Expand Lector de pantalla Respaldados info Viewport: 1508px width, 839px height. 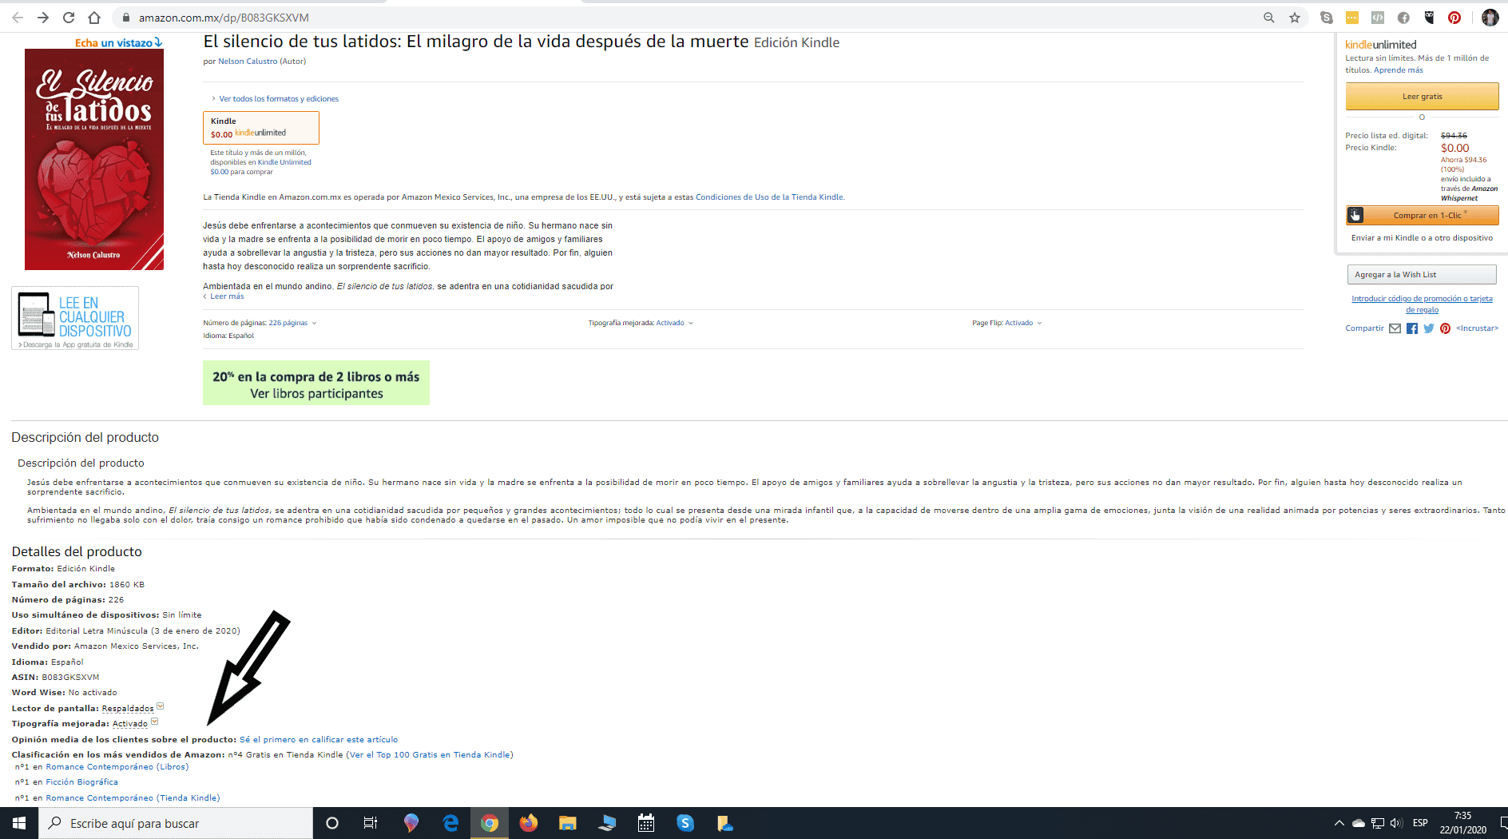[x=133, y=709]
